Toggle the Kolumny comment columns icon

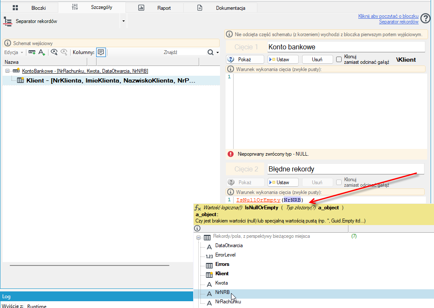pos(101,52)
